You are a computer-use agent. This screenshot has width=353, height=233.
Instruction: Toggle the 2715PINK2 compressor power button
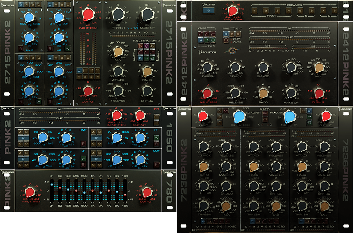click(x=140, y=58)
